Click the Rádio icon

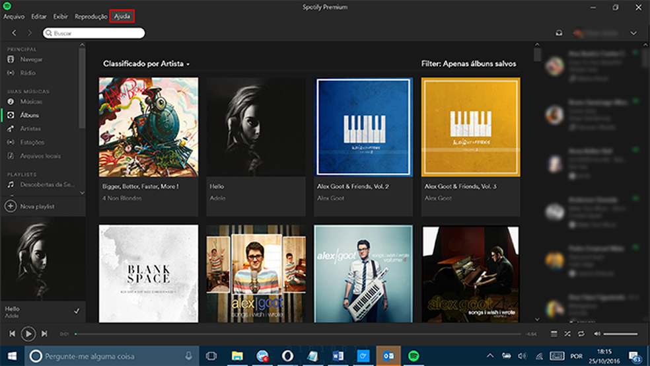click(11, 73)
